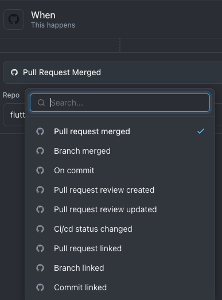Pick the Pull request linked option
The height and width of the screenshot is (300, 222).
[120, 248]
